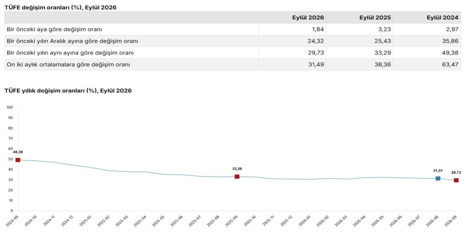Click the 49,38 chart data label
This screenshot has height=234, width=469.
(x=18, y=152)
